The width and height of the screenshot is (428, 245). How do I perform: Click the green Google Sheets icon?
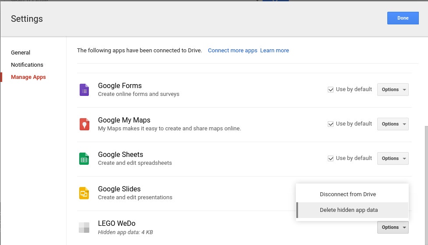(84, 159)
